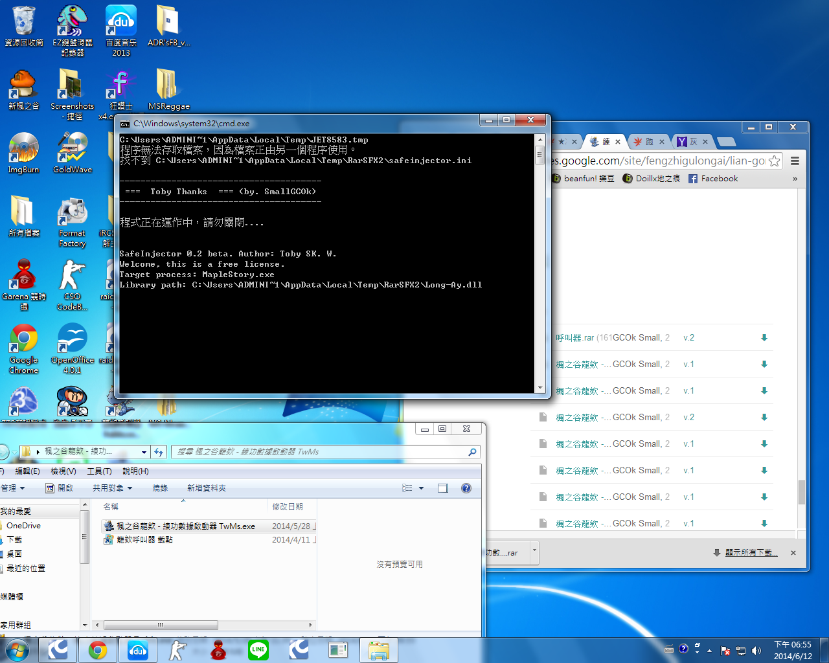Open the ADR'sFB folder on desktop

168,26
